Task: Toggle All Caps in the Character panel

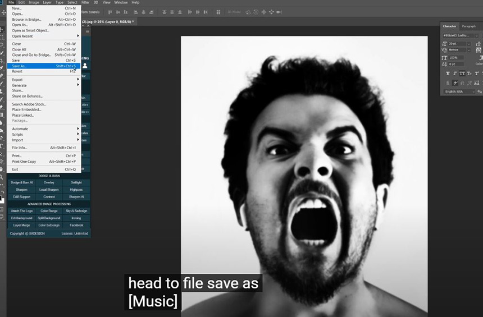Action: (462, 73)
